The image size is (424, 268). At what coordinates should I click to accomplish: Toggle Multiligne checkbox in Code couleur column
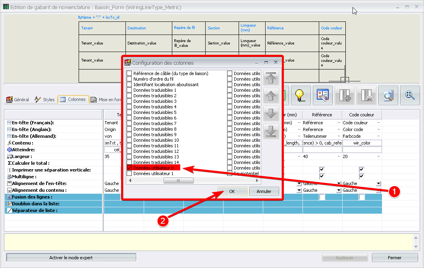(x=362, y=176)
